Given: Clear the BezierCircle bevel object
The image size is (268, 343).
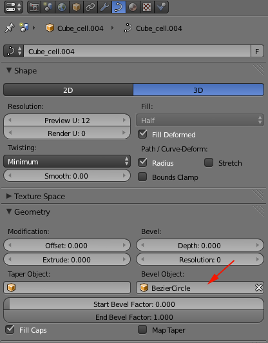Looking at the screenshot, I should pos(259,288).
